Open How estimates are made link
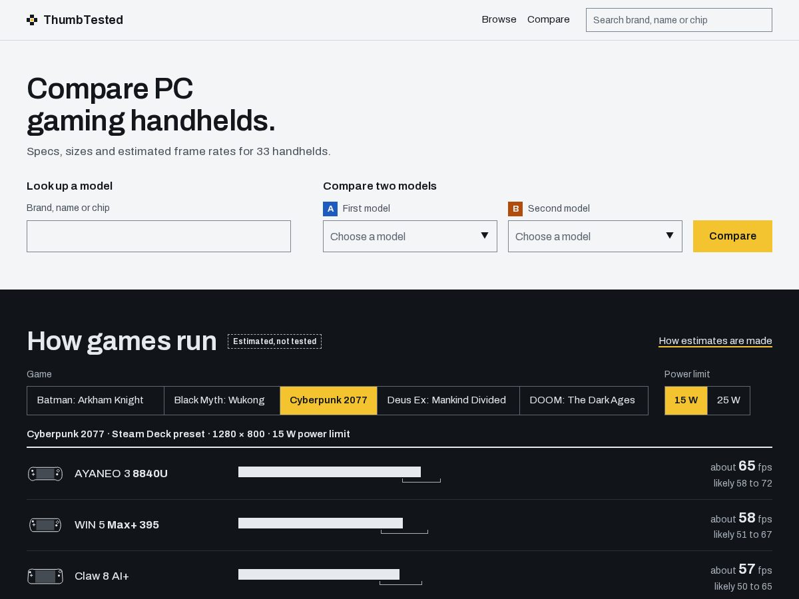This screenshot has height=599, width=799. (716, 341)
